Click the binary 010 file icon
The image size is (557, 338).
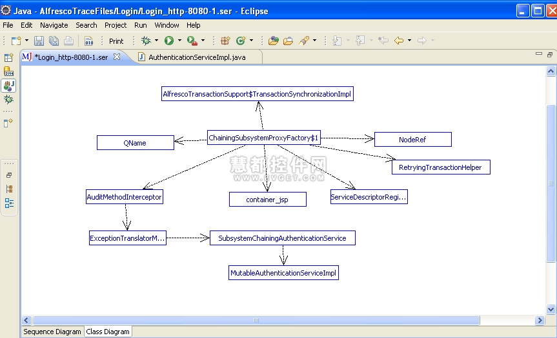pyautogui.click(x=89, y=41)
